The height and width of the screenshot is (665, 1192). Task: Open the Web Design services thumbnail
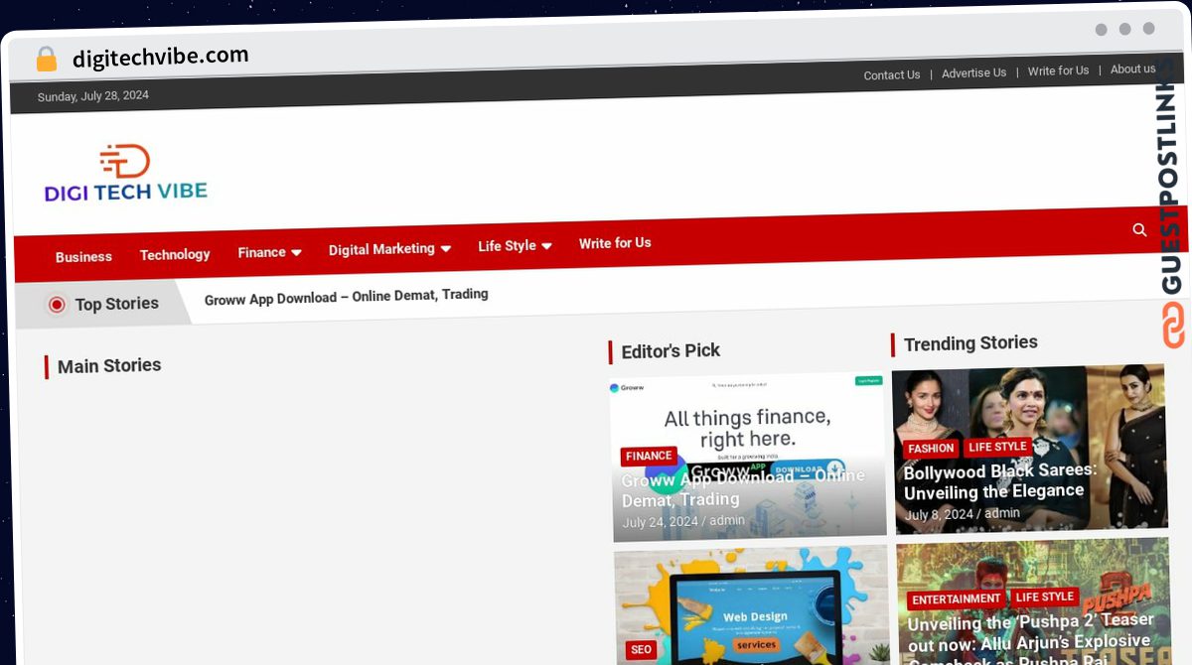click(751, 604)
